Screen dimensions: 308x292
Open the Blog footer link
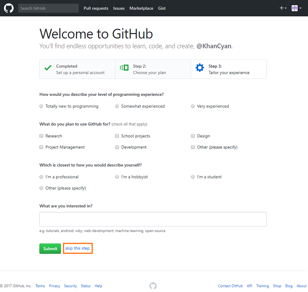click(x=289, y=286)
